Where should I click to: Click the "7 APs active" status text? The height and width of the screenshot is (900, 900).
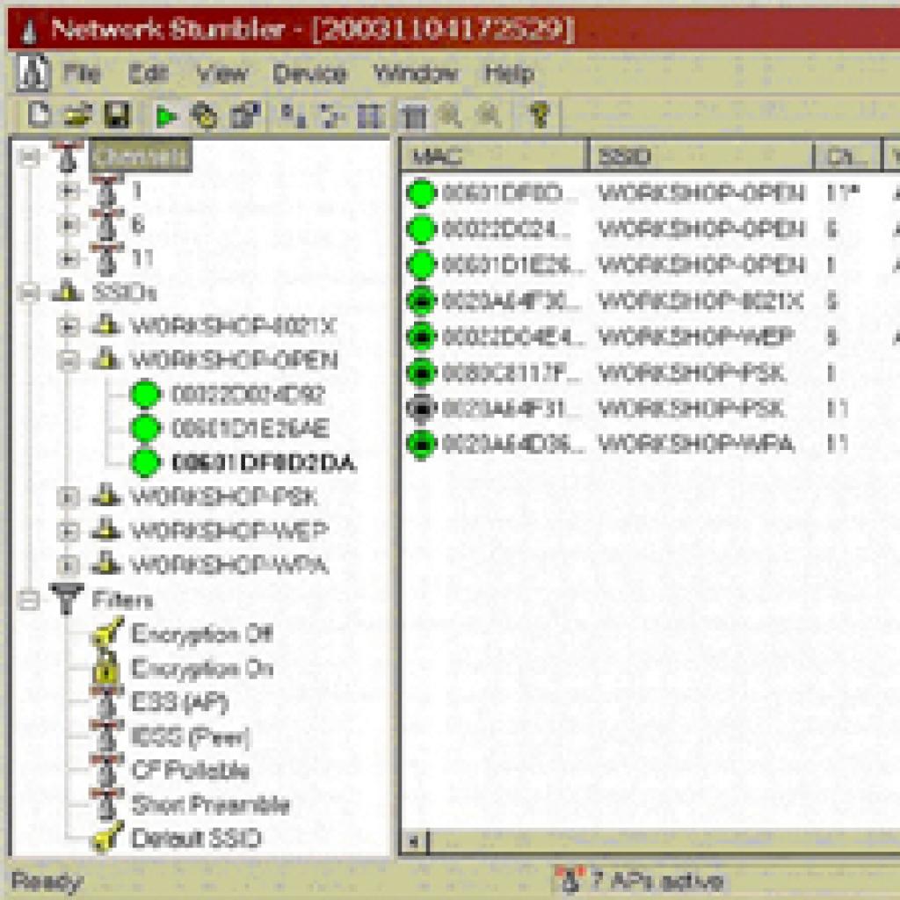(x=657, y=881)
